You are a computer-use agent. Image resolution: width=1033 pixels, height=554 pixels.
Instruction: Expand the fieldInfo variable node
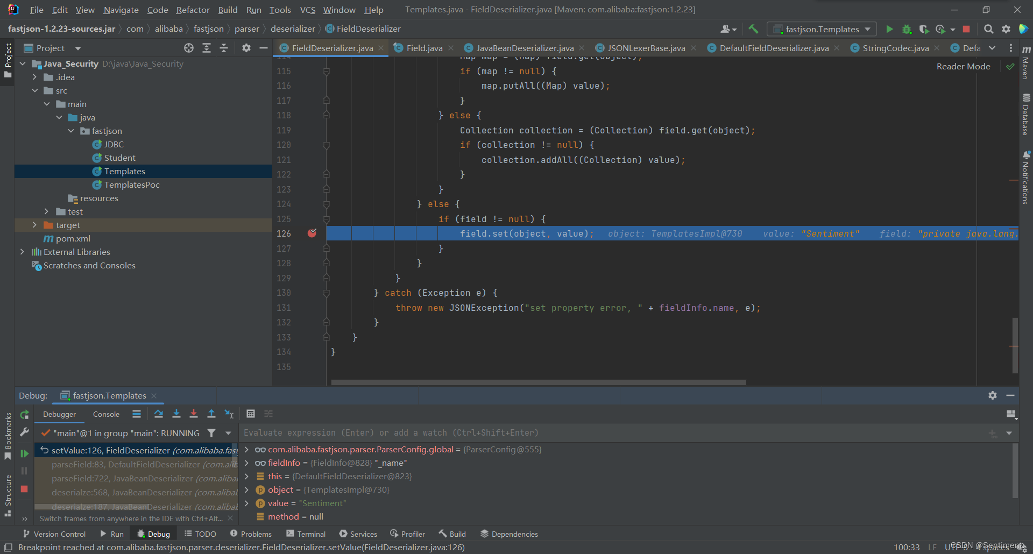pos(246,463)
